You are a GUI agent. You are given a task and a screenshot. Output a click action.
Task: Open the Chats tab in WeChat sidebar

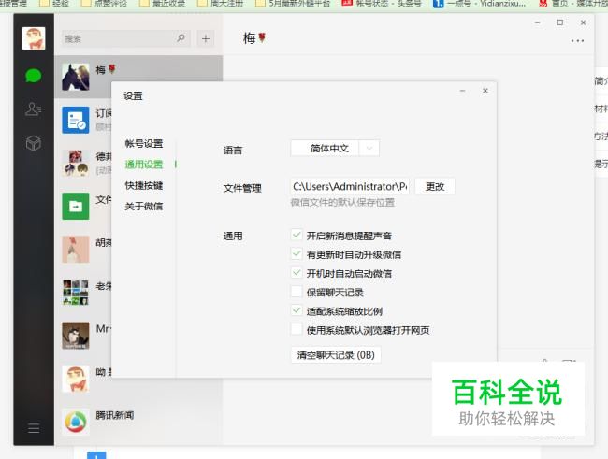pyautogui.click(x=34, y=75)
